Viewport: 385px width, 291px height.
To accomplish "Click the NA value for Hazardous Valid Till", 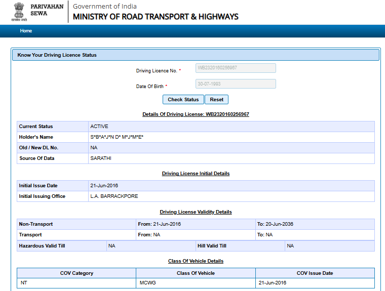I will pyautogui.click(x=112, y=246).
